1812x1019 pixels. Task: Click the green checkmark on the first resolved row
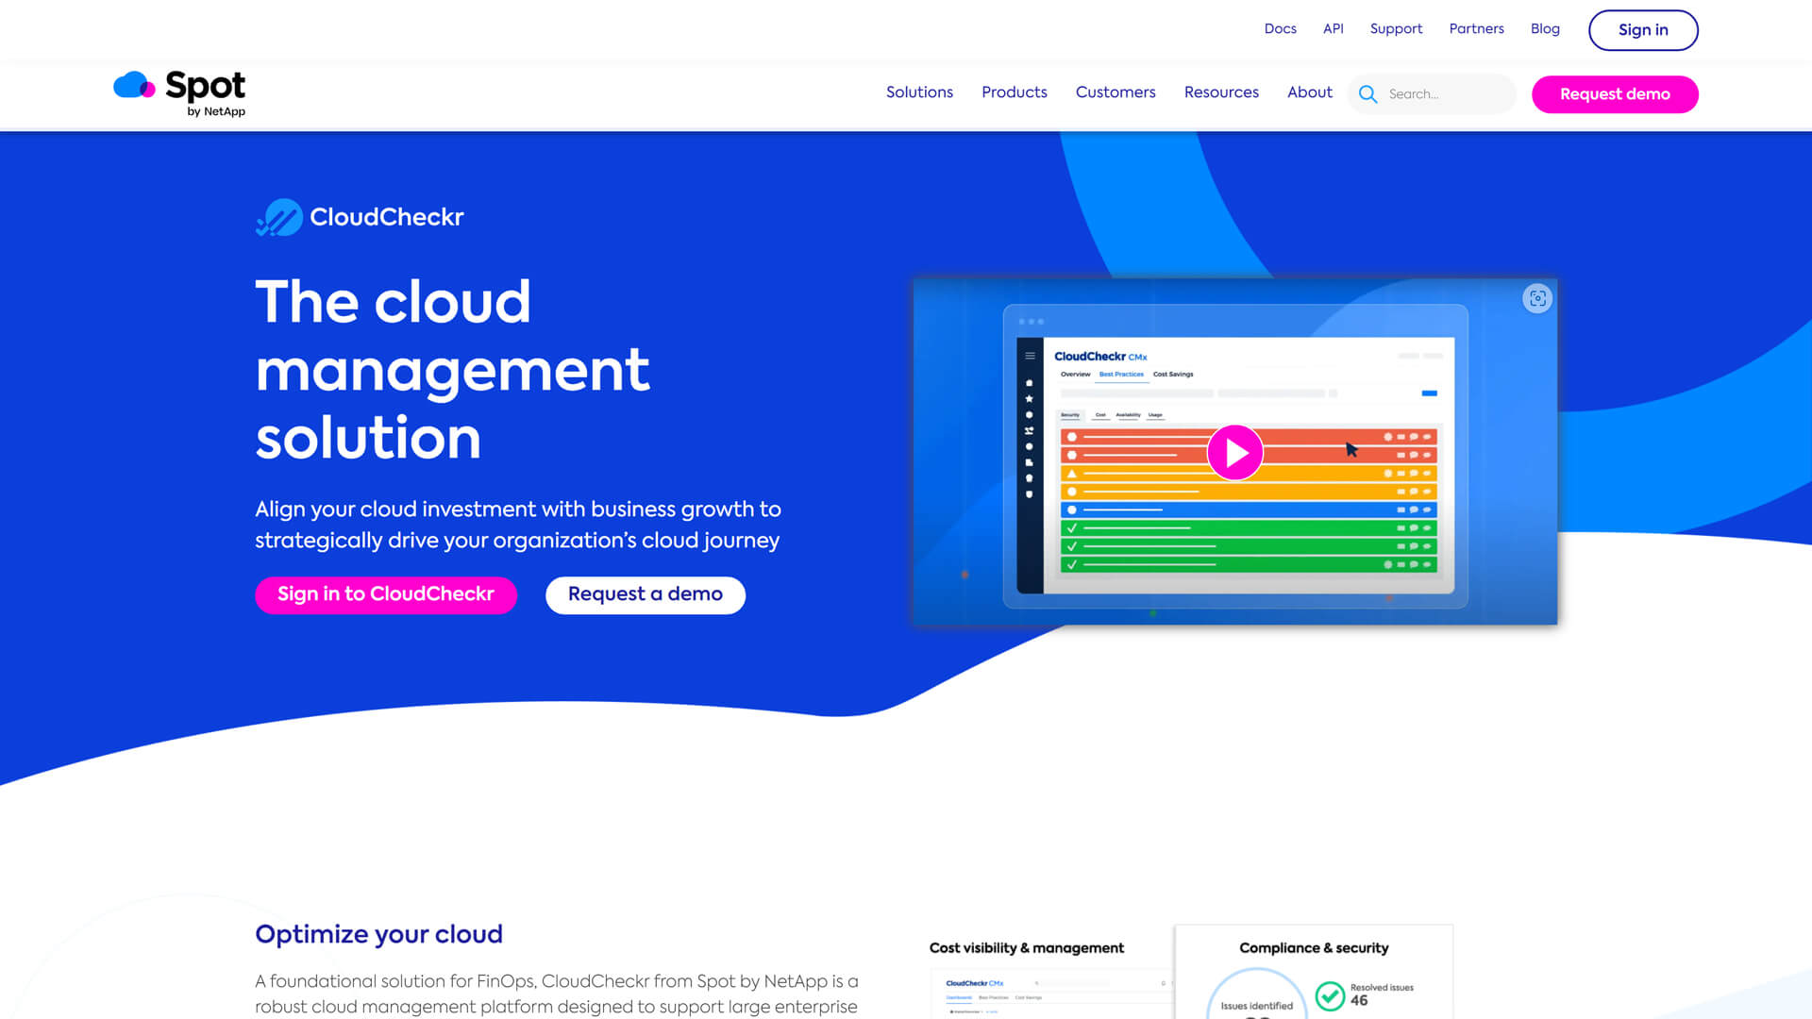1071,527
